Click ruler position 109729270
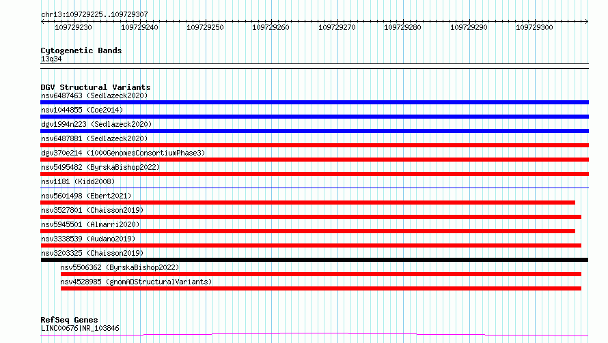Screen dimensions: 608x343 [337, 27]
